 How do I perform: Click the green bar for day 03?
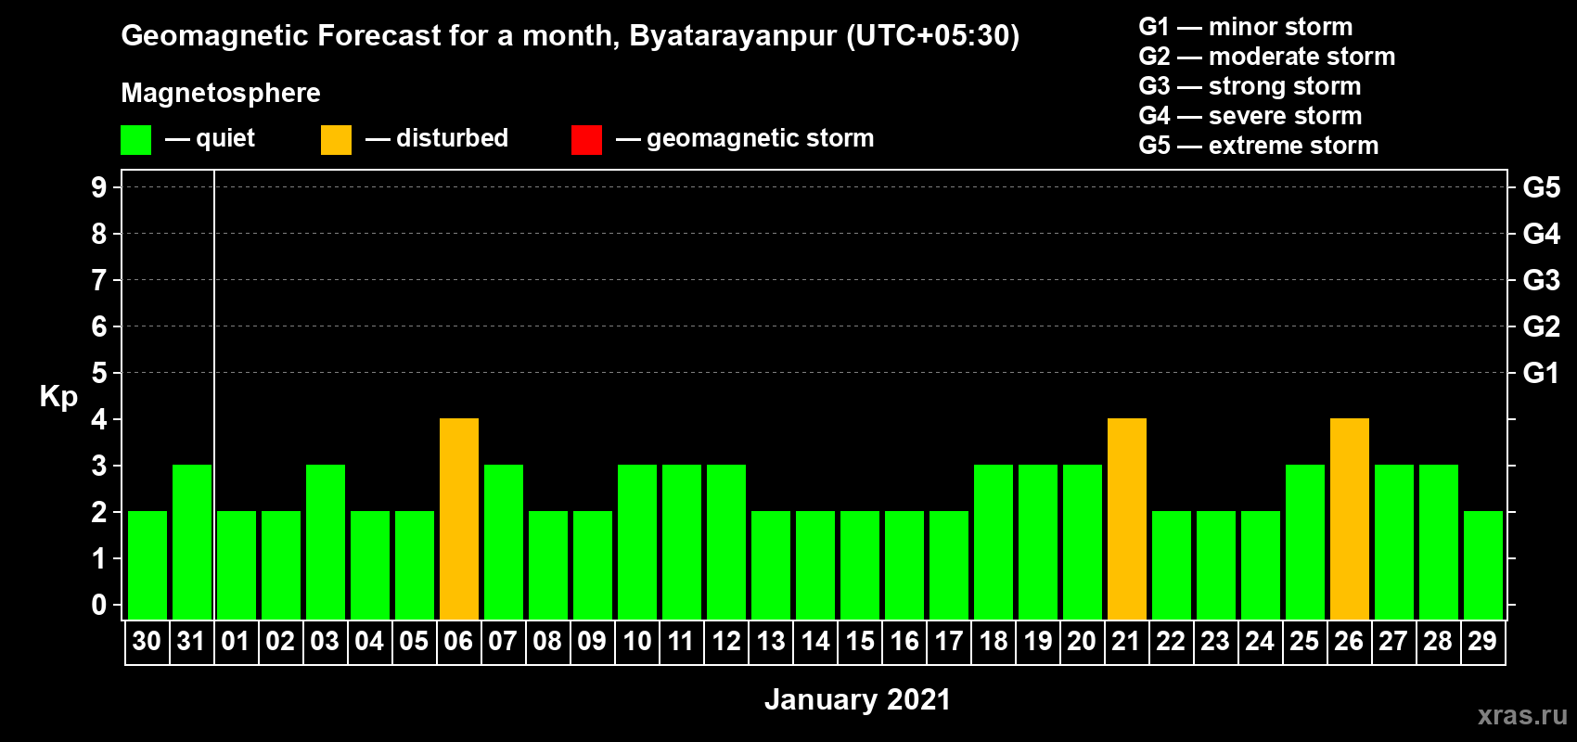click(326, 542)
